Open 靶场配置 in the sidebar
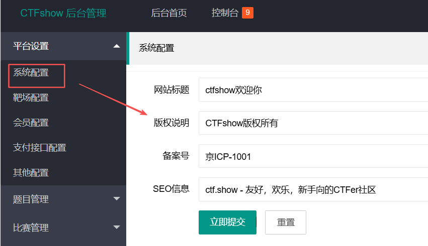The image size is (428, 246). 31,98
